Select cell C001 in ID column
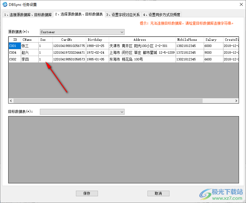The height and width of the screenshot is (203, 246). (x=15, y=46)
